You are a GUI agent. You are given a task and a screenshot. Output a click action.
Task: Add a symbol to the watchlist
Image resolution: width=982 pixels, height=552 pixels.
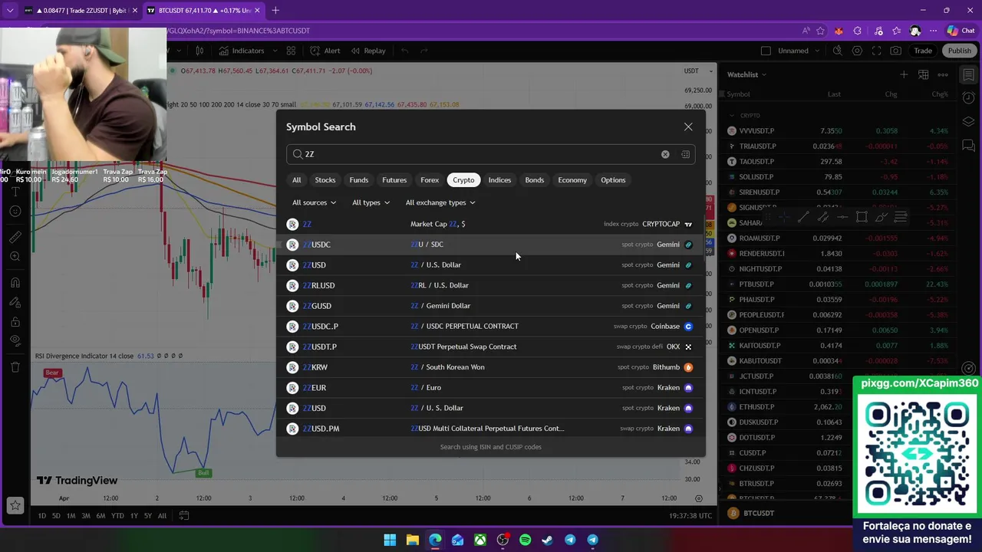point(904,74)
